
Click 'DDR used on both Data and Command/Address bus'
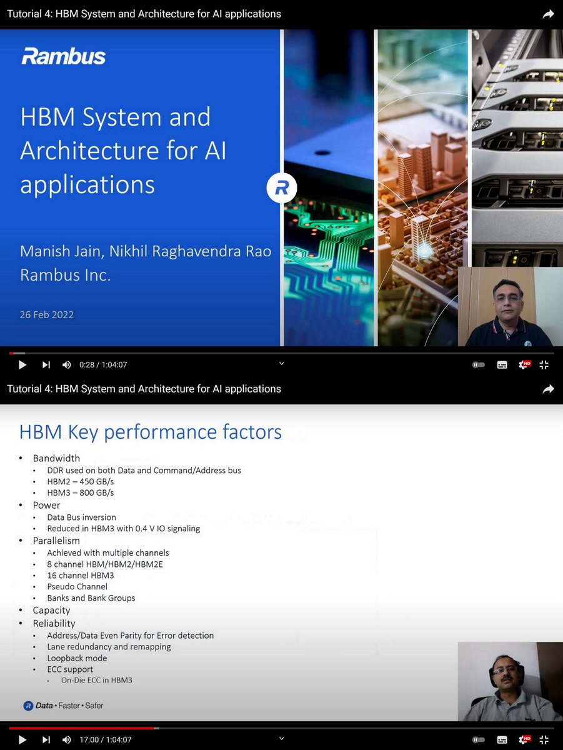144,470
